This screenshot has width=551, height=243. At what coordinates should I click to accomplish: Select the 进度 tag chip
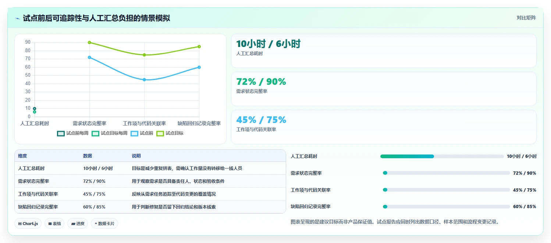[x=78, y=224]
